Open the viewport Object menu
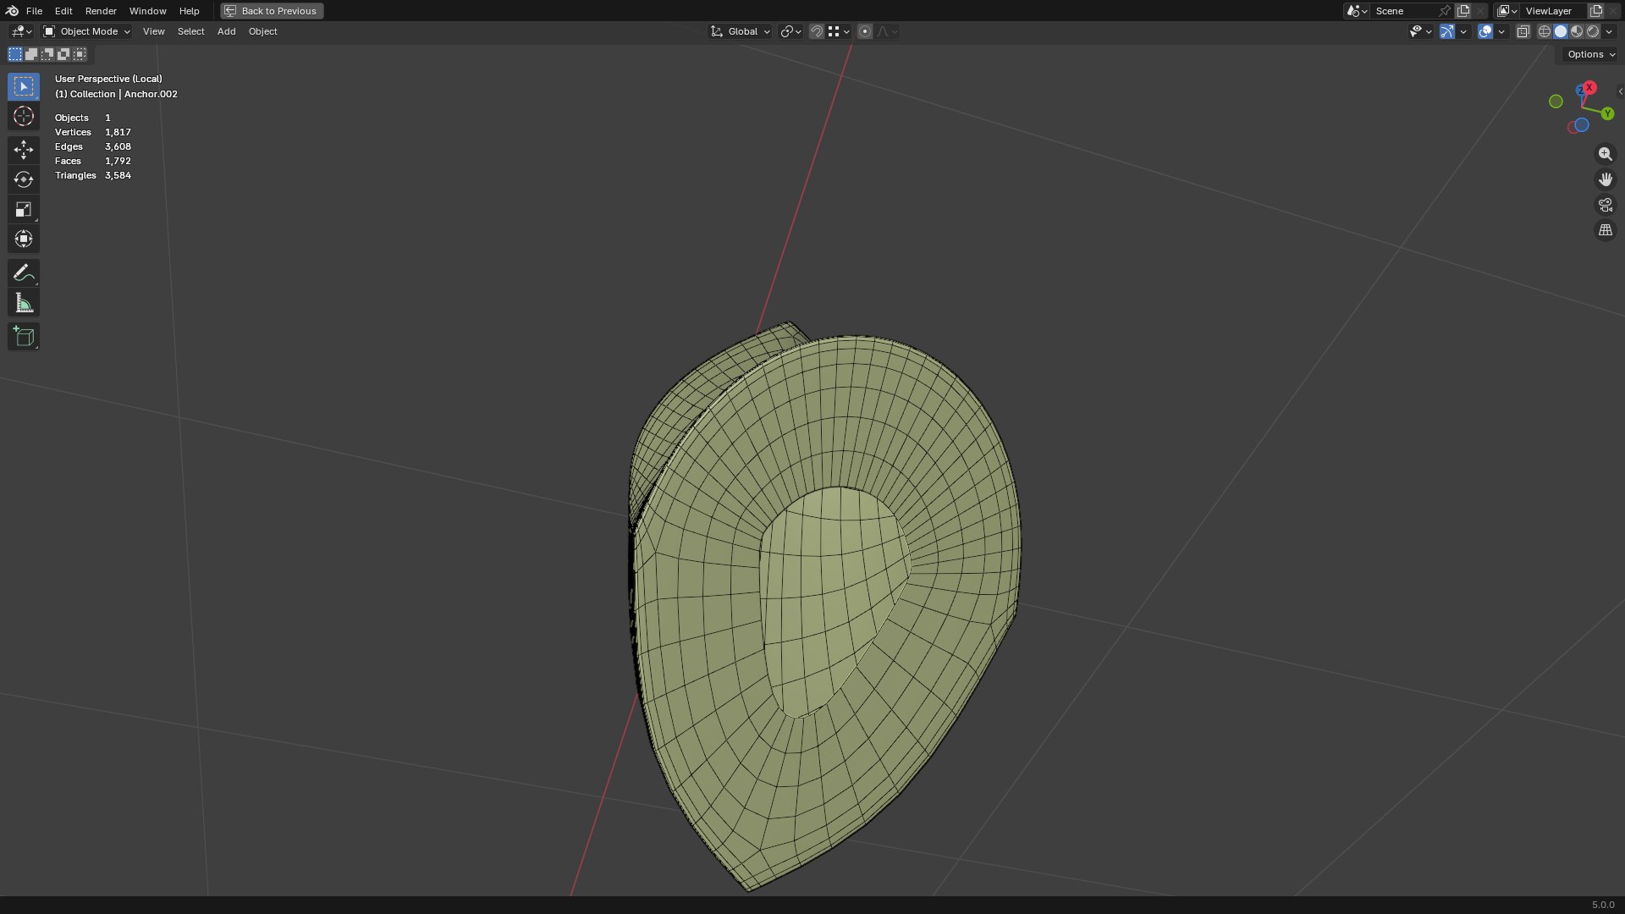Viewport: 1625px width, 914px height. click(262, 31)
